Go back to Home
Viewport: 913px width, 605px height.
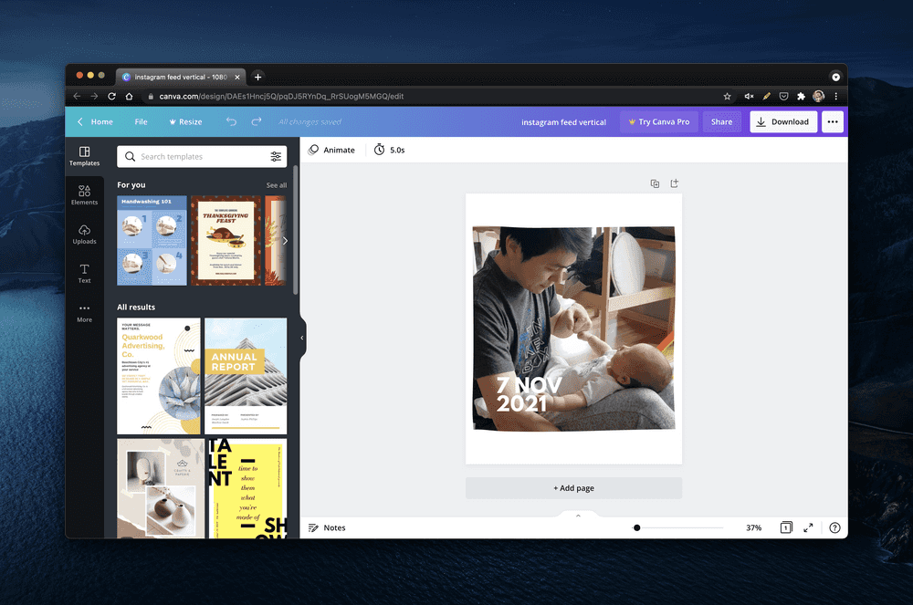(x=96, y=121)
